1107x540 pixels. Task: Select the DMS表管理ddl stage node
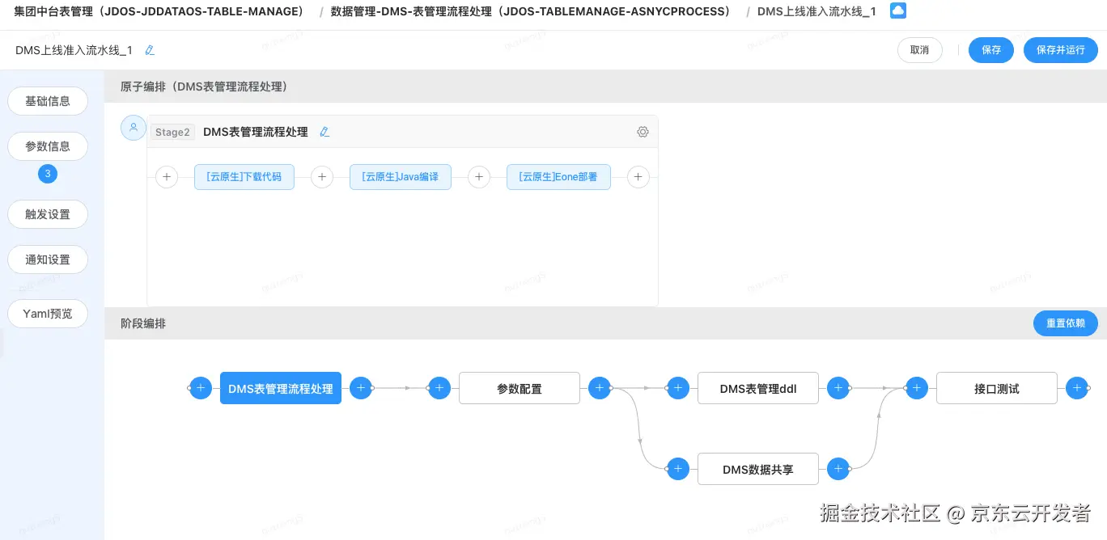758,388
